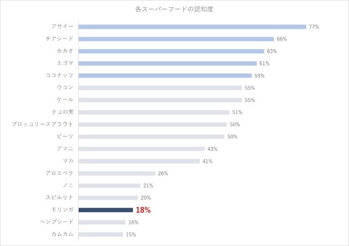This screenshot has height=246, width=349.
Task: Click the アロエベラ bar
Action: (116, 173)
